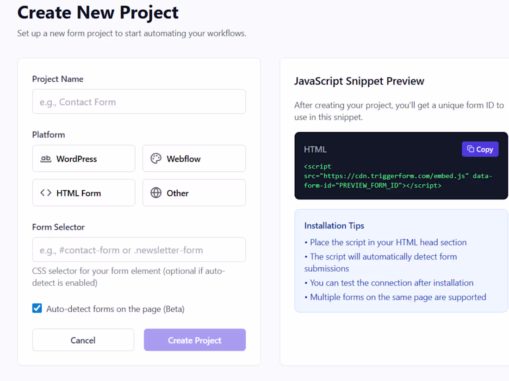Screen dimensions: 509x381
Task: Select the WordPress platform option
Action: (83, 158)
